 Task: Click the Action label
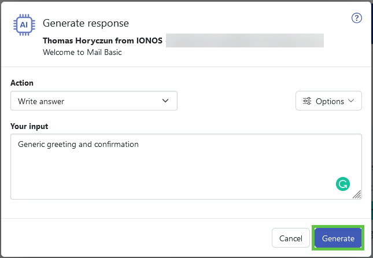22,83
